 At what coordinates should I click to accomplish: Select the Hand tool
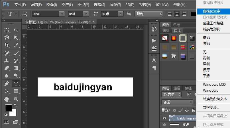pyautogui.click(x=7, y=99)
